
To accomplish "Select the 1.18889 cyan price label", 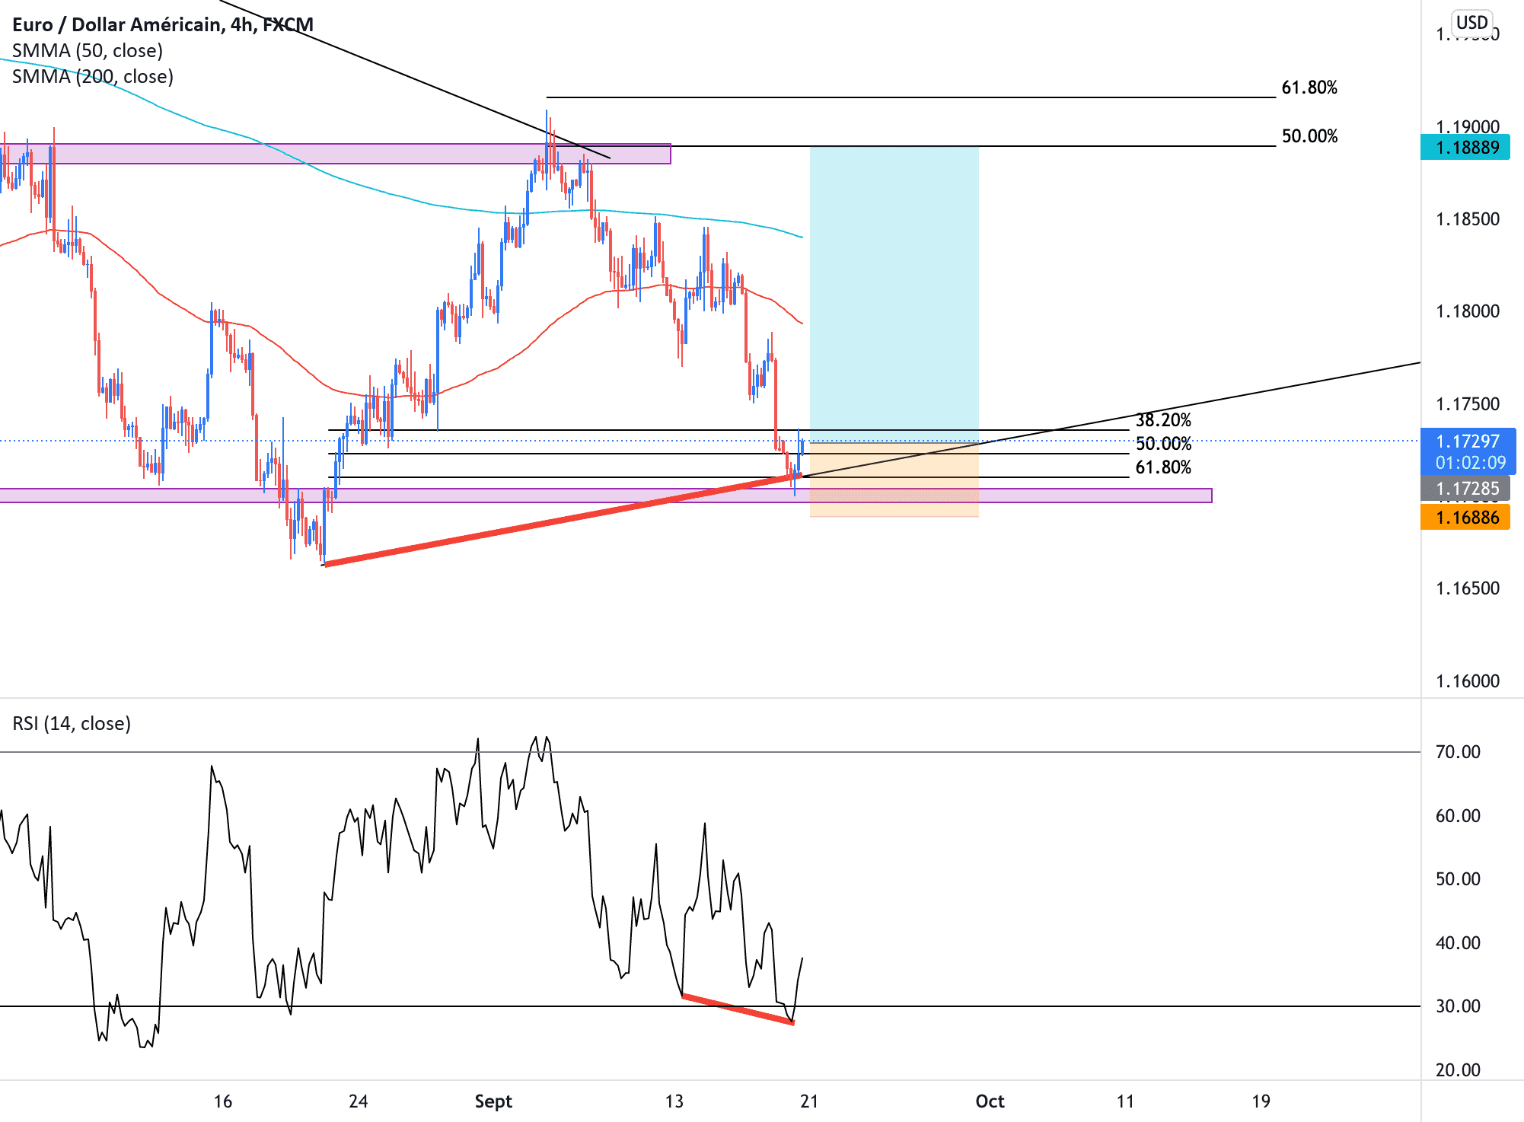I will click(1465, 147).
